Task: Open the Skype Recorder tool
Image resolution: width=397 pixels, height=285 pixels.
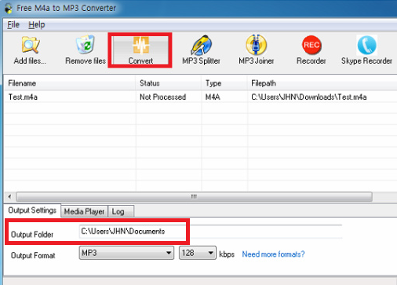Action: (366, 50)
